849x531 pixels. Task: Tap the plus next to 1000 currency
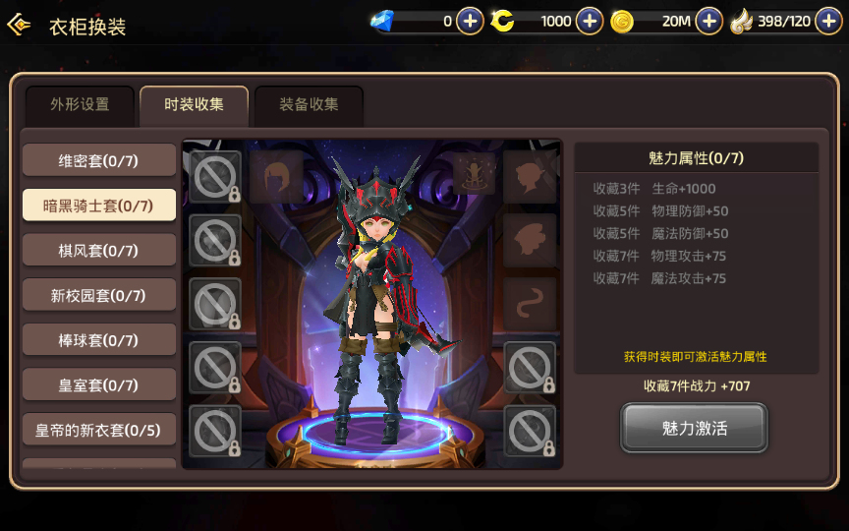590,21
